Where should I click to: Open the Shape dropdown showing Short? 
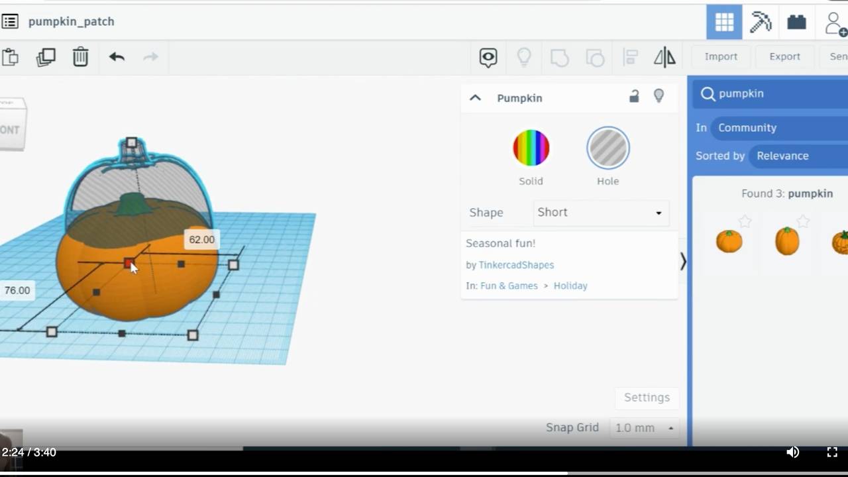pos(600,213)
